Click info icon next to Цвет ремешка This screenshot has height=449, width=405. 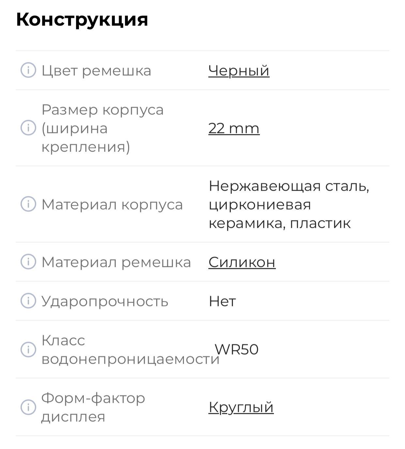[x=28, y=70]
